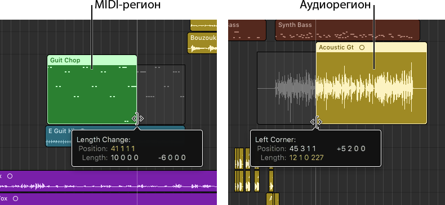
Task: Click the Left Corner tooltip heading
Action: 275,140
